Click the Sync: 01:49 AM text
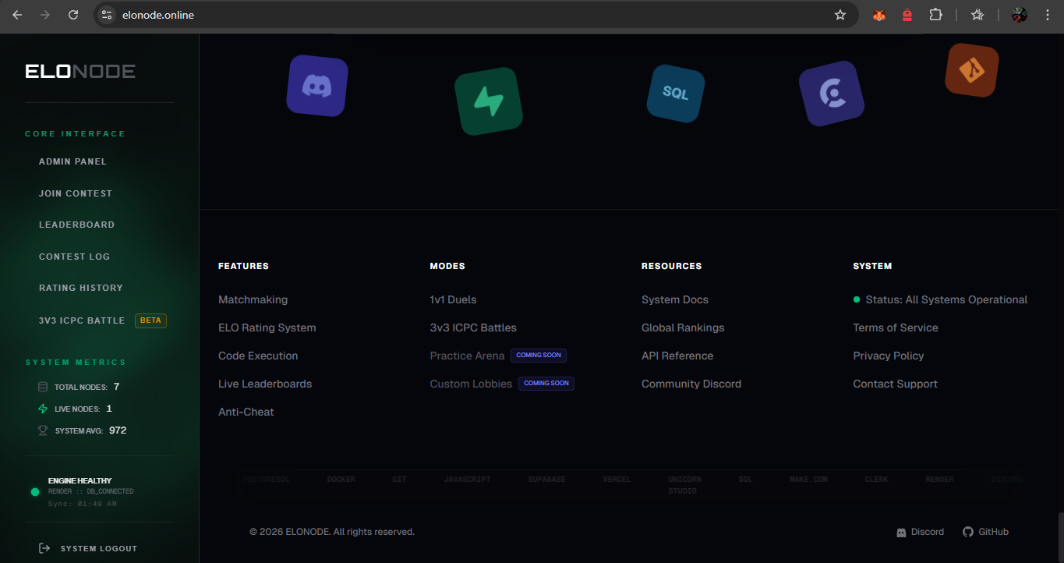The height and width of the screenshot is (563, 1064). (83, 504)
